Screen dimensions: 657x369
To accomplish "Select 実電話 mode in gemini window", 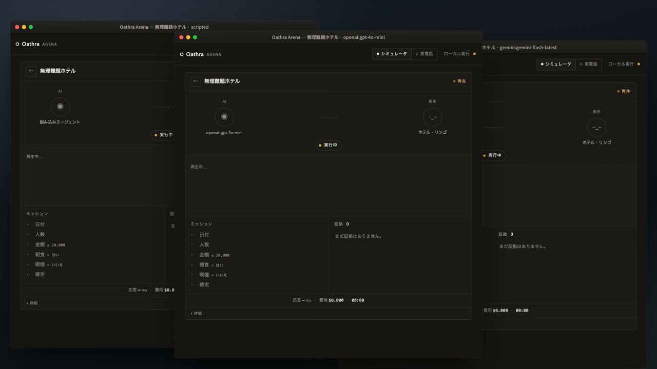I will coord(589,64).
